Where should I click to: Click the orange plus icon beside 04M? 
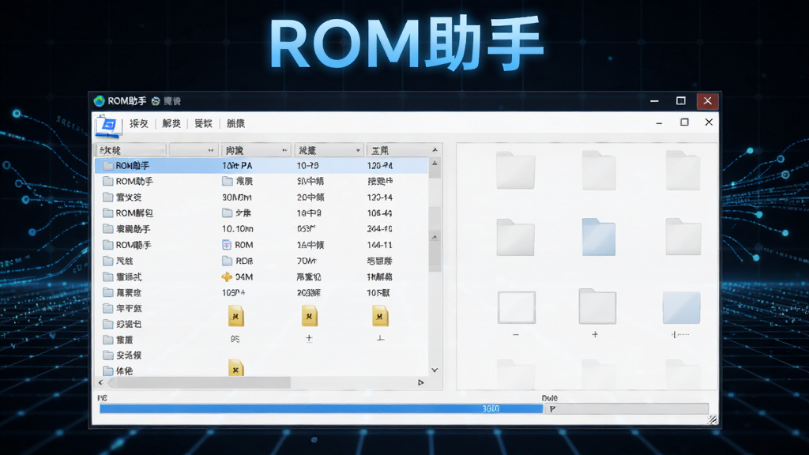point(227,276)
